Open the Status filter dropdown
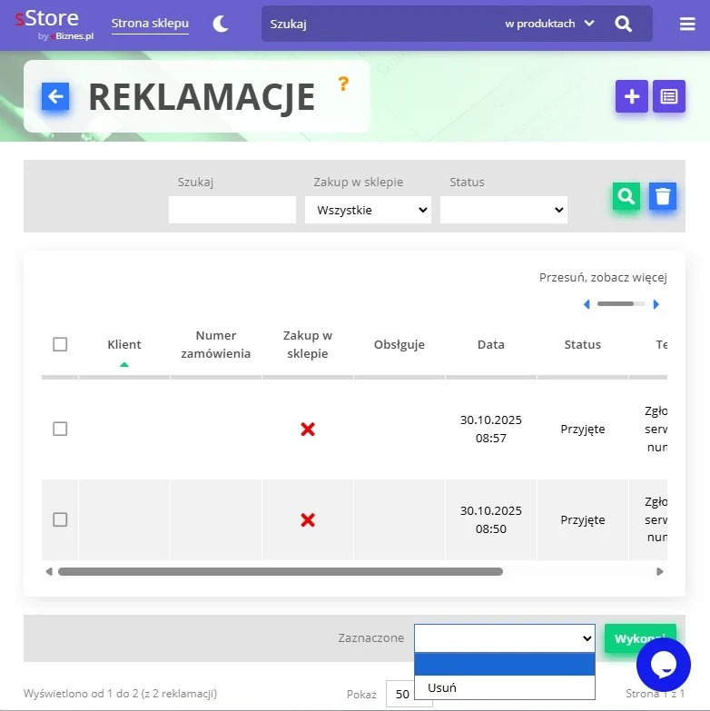Image resolution: width=710 pixels, height=711 pixels. tap(504, 210)
